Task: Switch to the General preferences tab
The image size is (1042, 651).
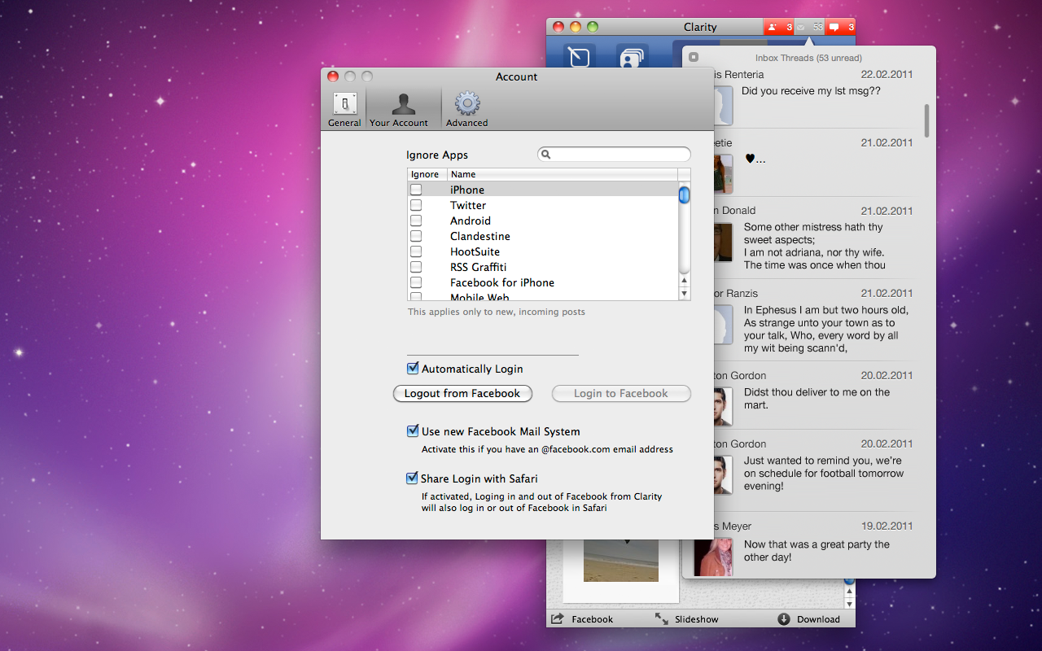Action: [x=344, y=109]
